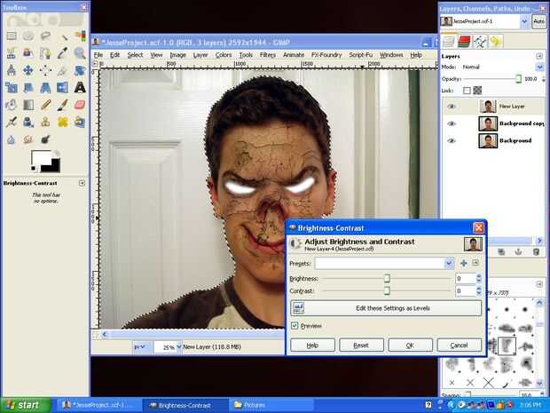Toggle the Lock alpha channel checkerboard box
550x413 pixels.
(477, 91)
